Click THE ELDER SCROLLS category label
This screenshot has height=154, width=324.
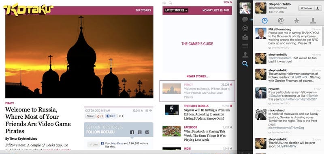click(x=196, y=106)
